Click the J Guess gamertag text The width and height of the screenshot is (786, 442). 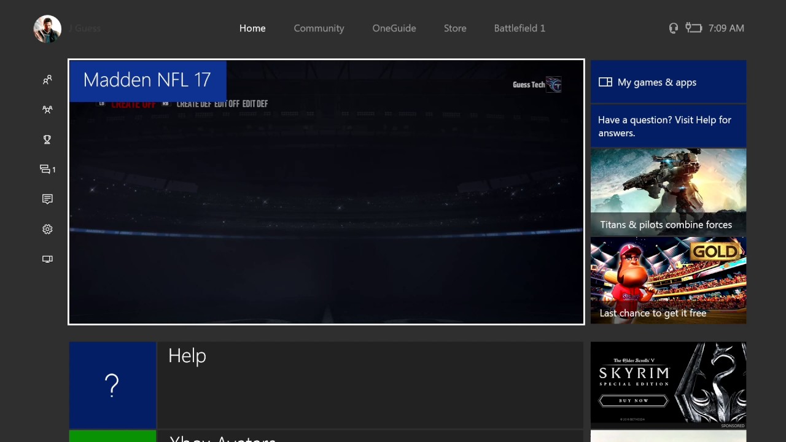85,28
